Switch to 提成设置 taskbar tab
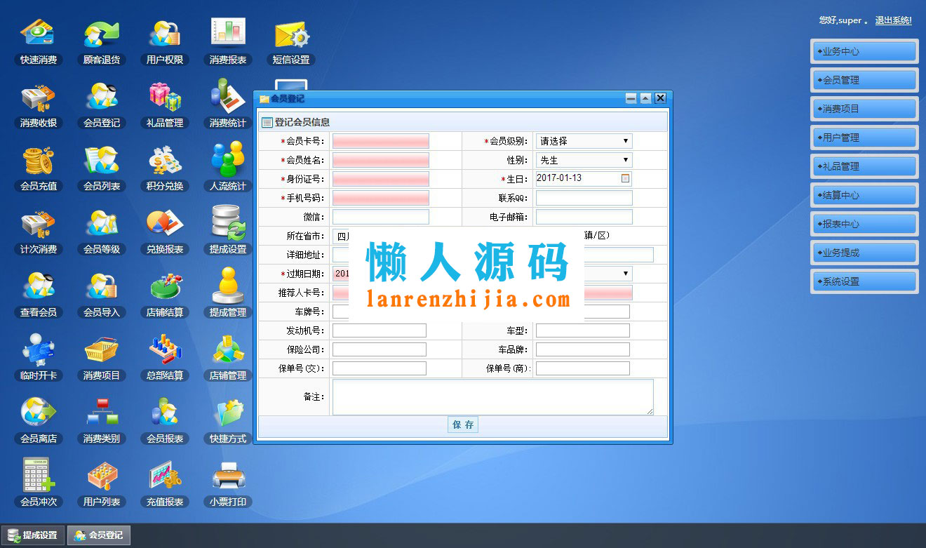 click(x=33, y=535)
